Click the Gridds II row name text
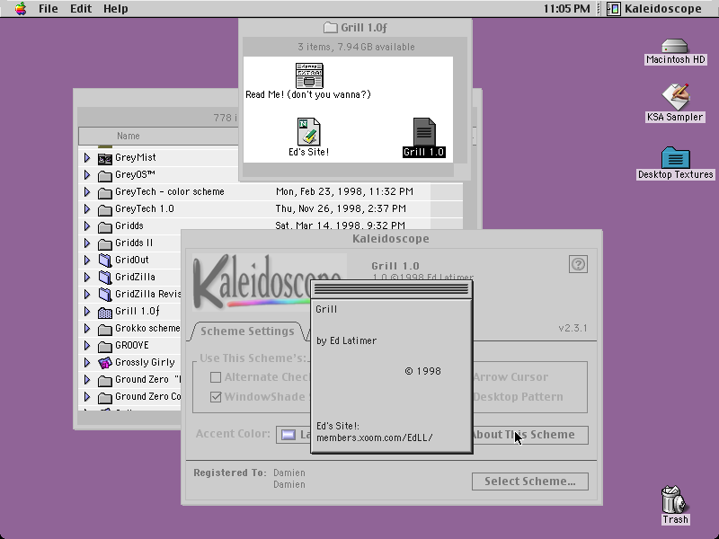 pos(134,243)
